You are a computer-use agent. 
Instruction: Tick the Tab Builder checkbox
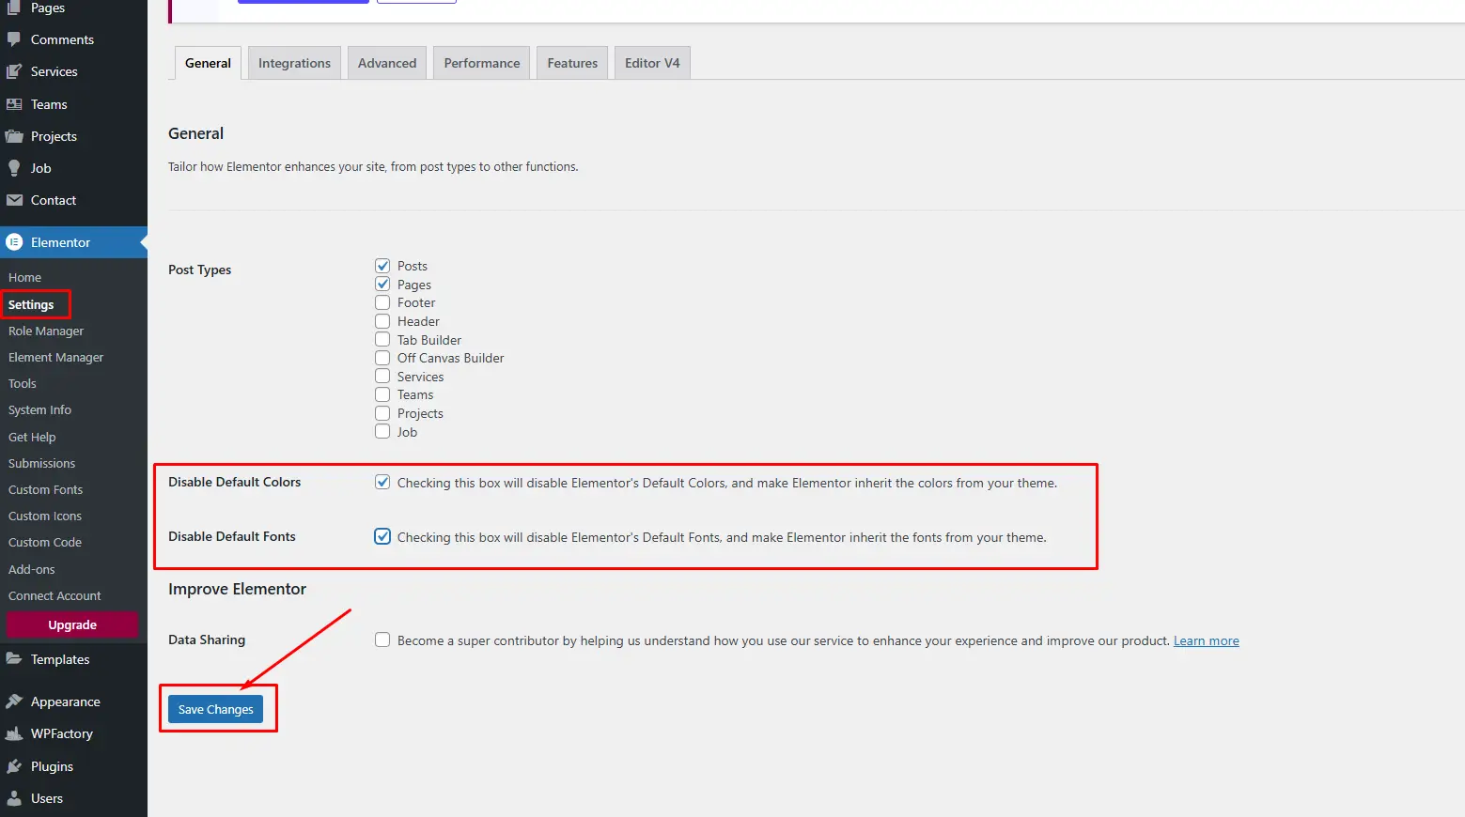click(382, 339)
